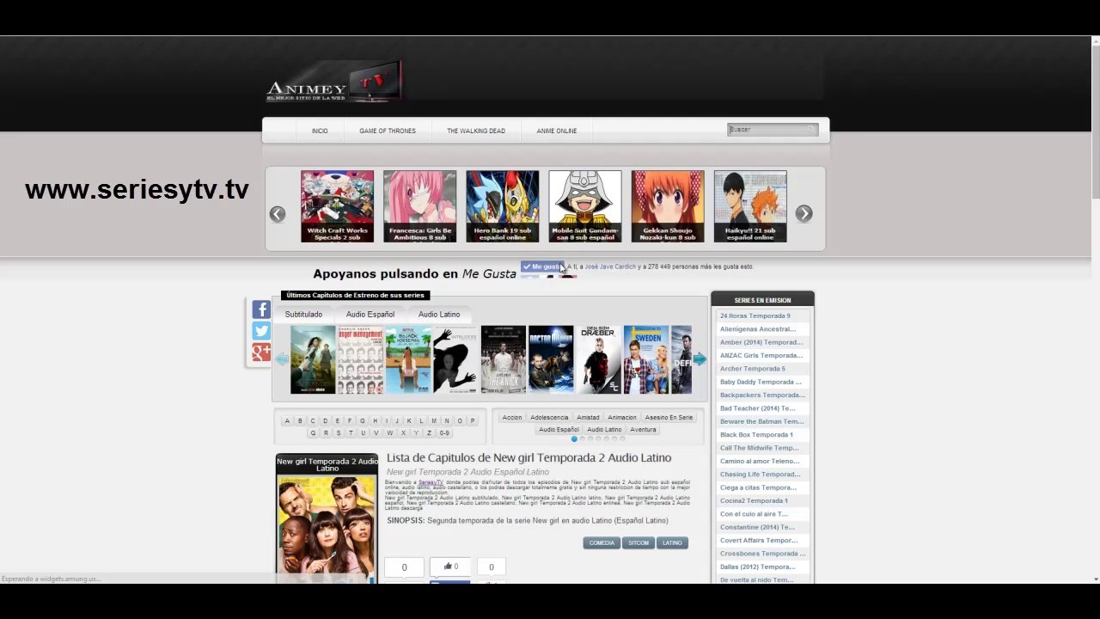Image resolution: width=1100 pixels, height=619 pixels.
Task: Select the Animacion genre tag
Action: pos(622,418)
